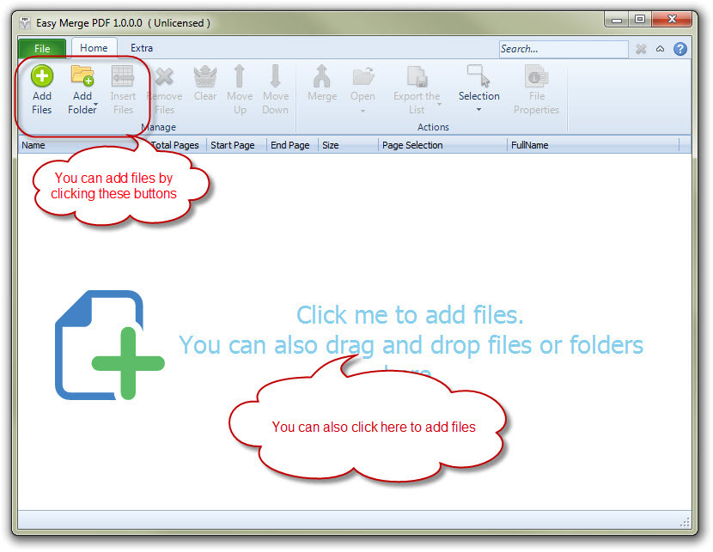Click the Total Pages column header
Image resolution: width=713 pixels, height=552 pixels.
(175, 145)
